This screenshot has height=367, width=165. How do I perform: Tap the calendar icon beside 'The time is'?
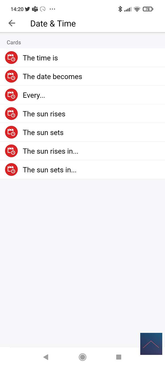click(x=11, y=58)
